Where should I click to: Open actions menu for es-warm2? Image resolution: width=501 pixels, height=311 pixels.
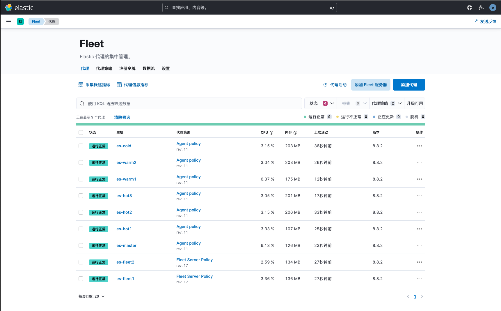point(420,162)
